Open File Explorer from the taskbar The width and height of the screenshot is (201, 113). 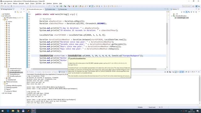(x=13, y=111)
